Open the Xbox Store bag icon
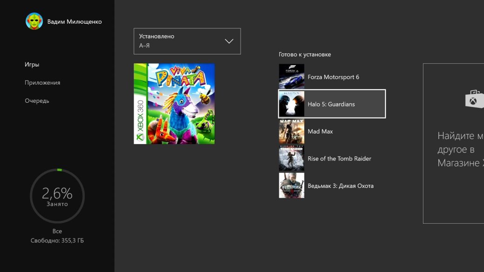This screenshot has width=484, height=272. coord(474,99)
